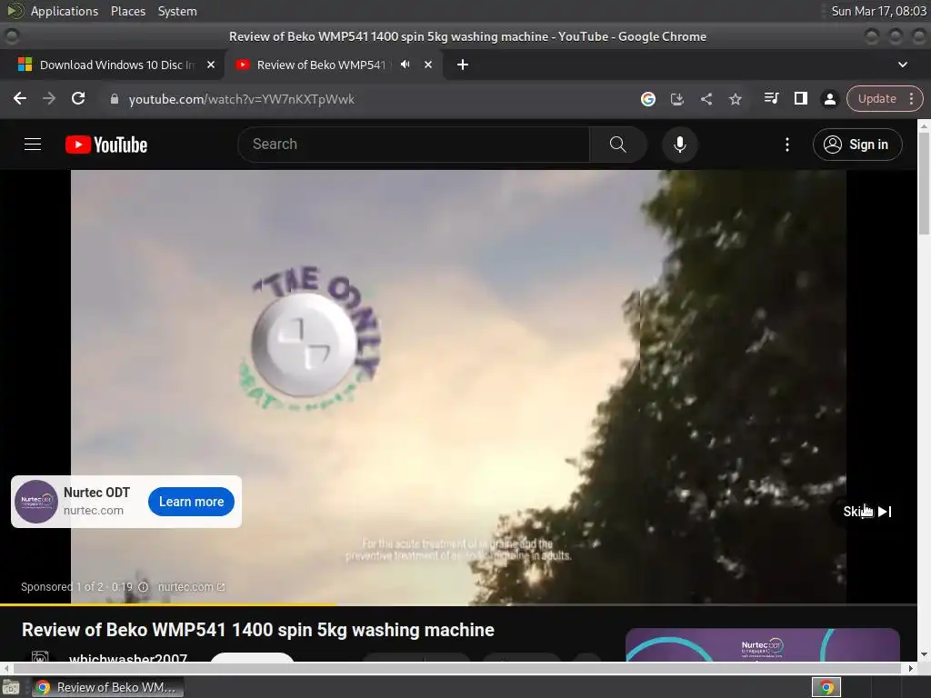View site info lock icon

tap(114, 99)
